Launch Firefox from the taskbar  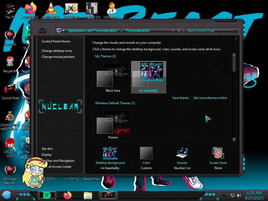[x=68, y=195]
